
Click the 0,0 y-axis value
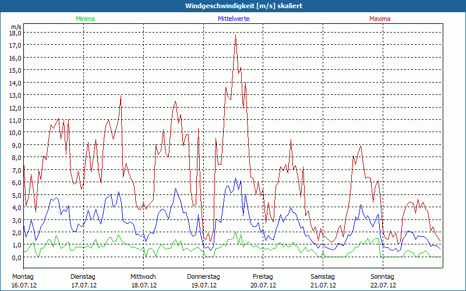[x=17, y=258]
